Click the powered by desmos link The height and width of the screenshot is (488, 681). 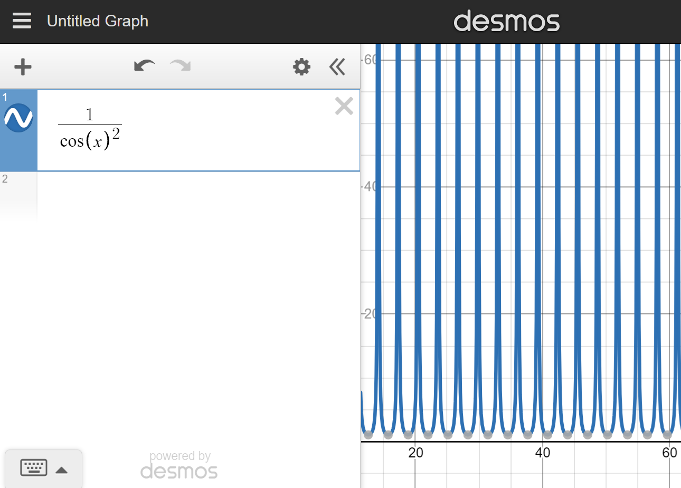pyautogui.click(x=179, y=465)
